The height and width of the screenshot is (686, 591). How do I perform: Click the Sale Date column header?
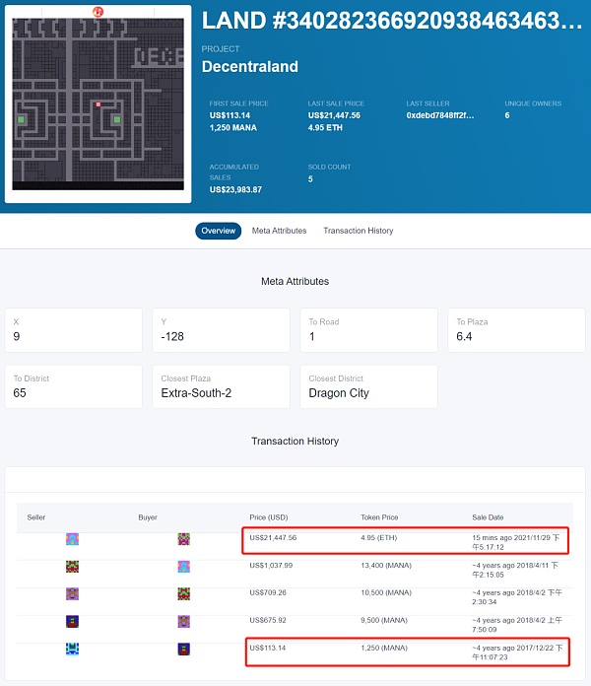(490, 517)
